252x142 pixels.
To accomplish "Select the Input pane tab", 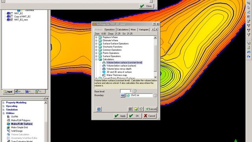I will [x=8, y=92].
